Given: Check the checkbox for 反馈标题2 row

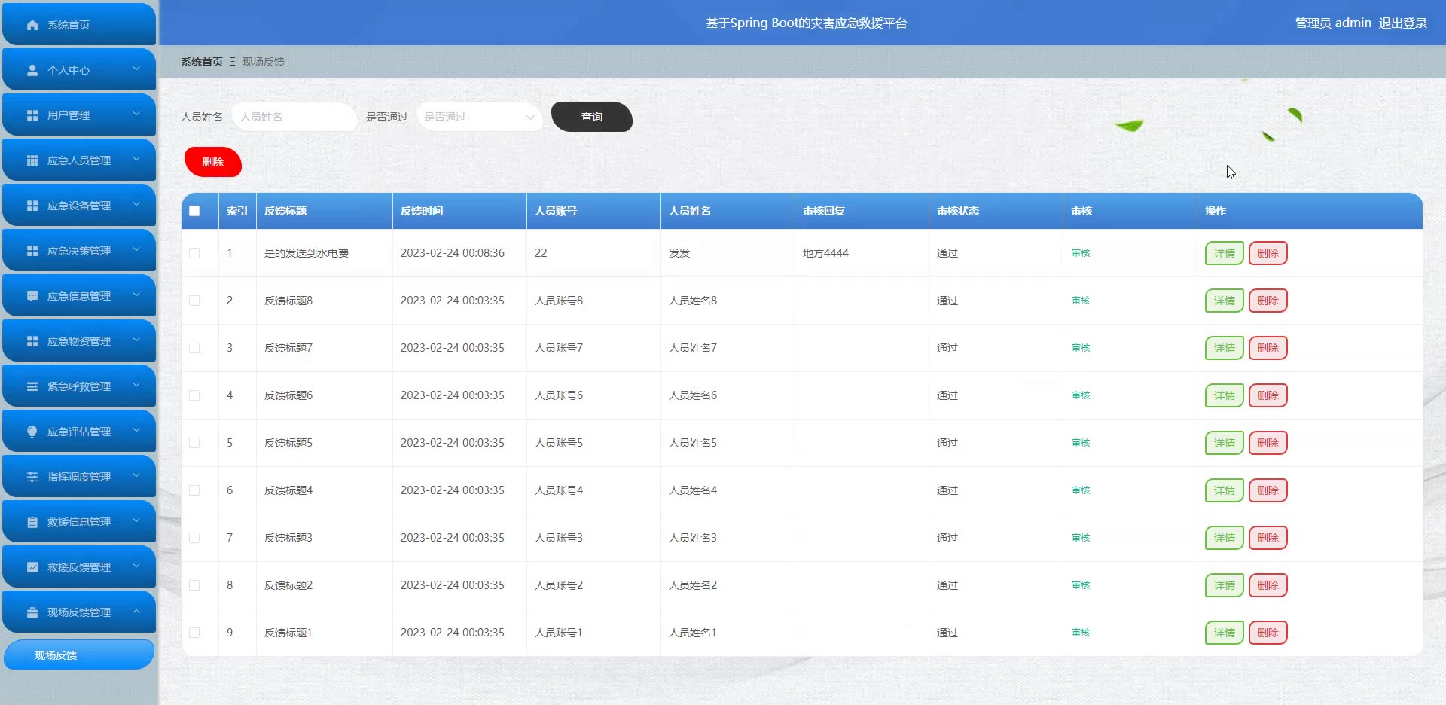Looking at the screenshot, I should 194,585.
